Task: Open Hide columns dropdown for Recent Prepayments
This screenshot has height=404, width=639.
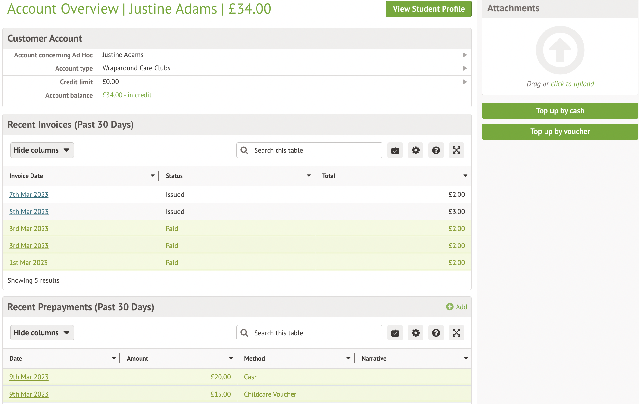Action: (x=42, y=333)
